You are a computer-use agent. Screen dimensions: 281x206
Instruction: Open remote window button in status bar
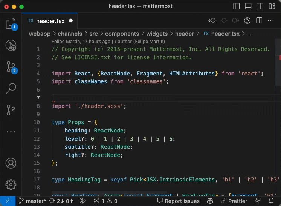pyautogui.click(x=8, y=201)
